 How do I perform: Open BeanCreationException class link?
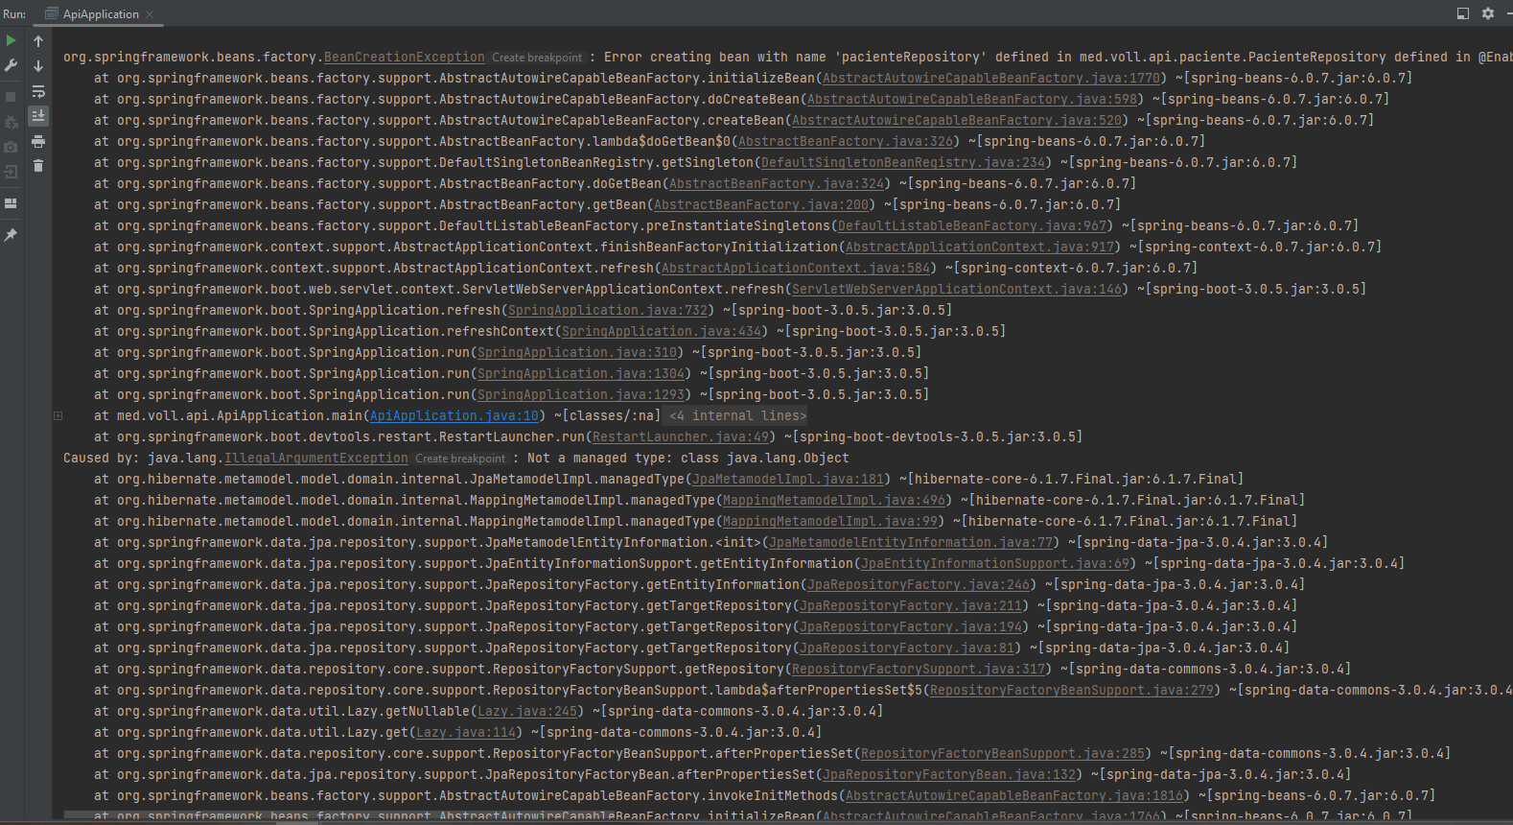(405, 58)
